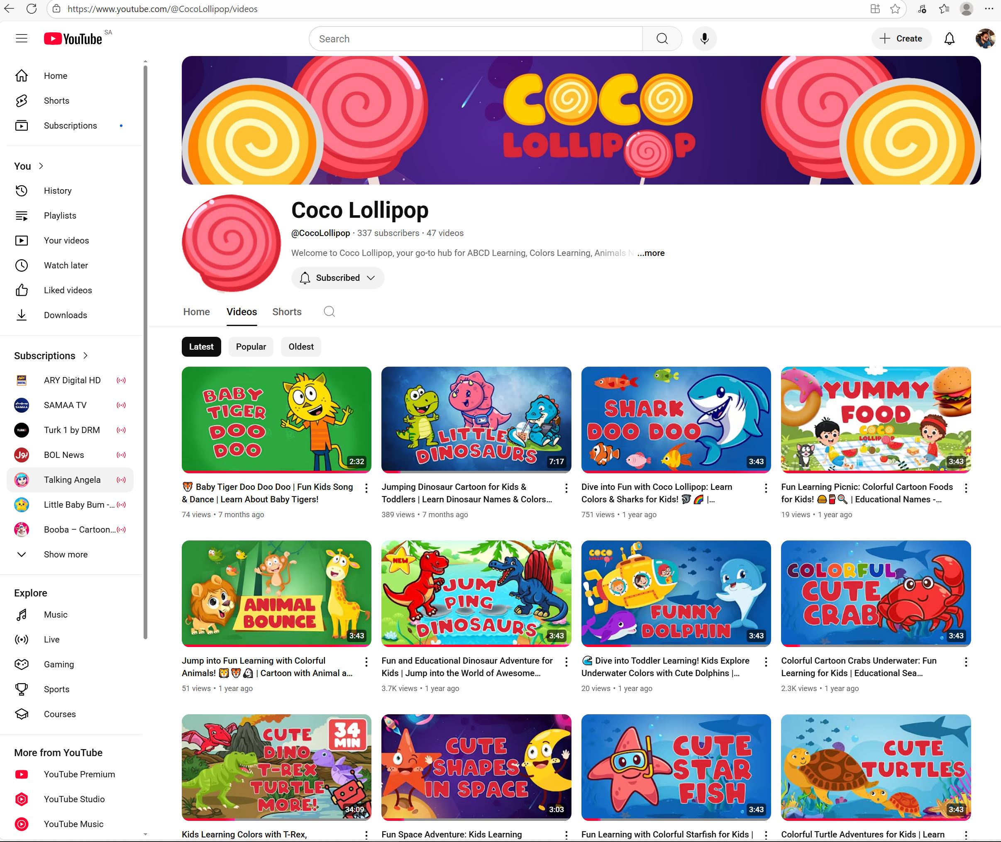
Task: Open the Shark Doo Doo video thumbnail
Action: (x=676, y=420)
